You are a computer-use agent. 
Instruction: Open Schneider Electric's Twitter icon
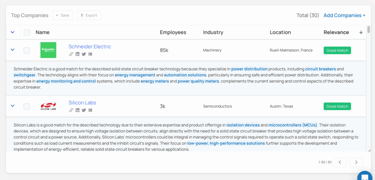[x=84, y=54]
